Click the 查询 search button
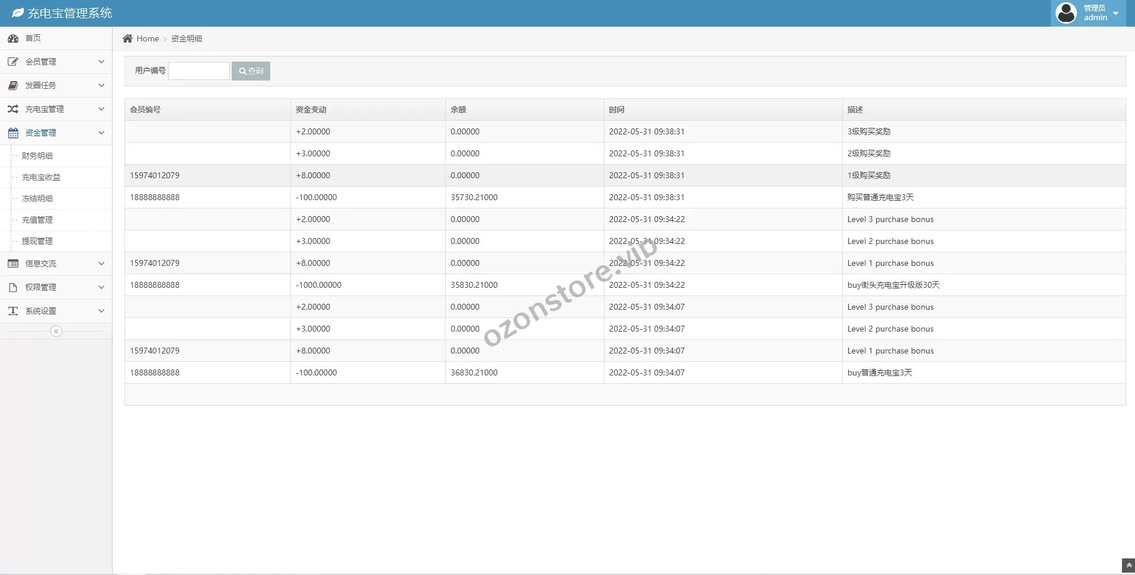This screenshot has width=1135, height=575. point(251,71)
